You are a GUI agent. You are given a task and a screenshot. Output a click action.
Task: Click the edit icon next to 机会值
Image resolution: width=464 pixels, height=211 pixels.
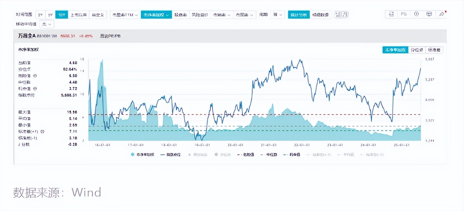click(35, 88)
